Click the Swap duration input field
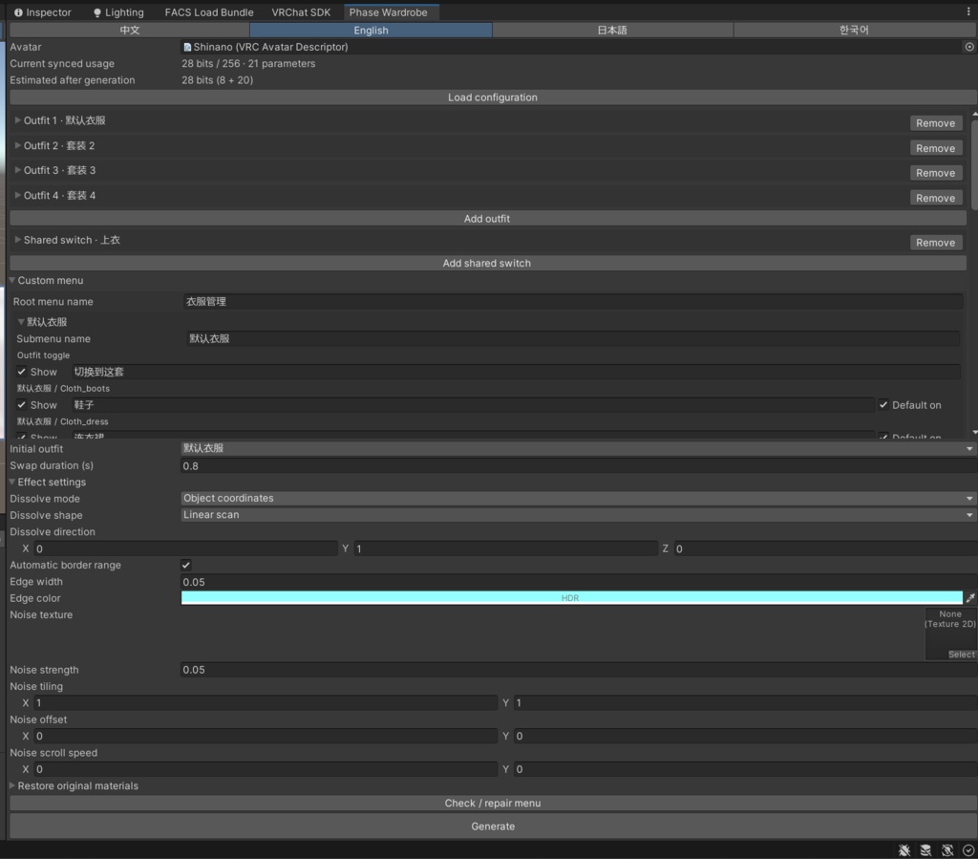The width and height of the screenshot is (978, 859). [578, 466]
